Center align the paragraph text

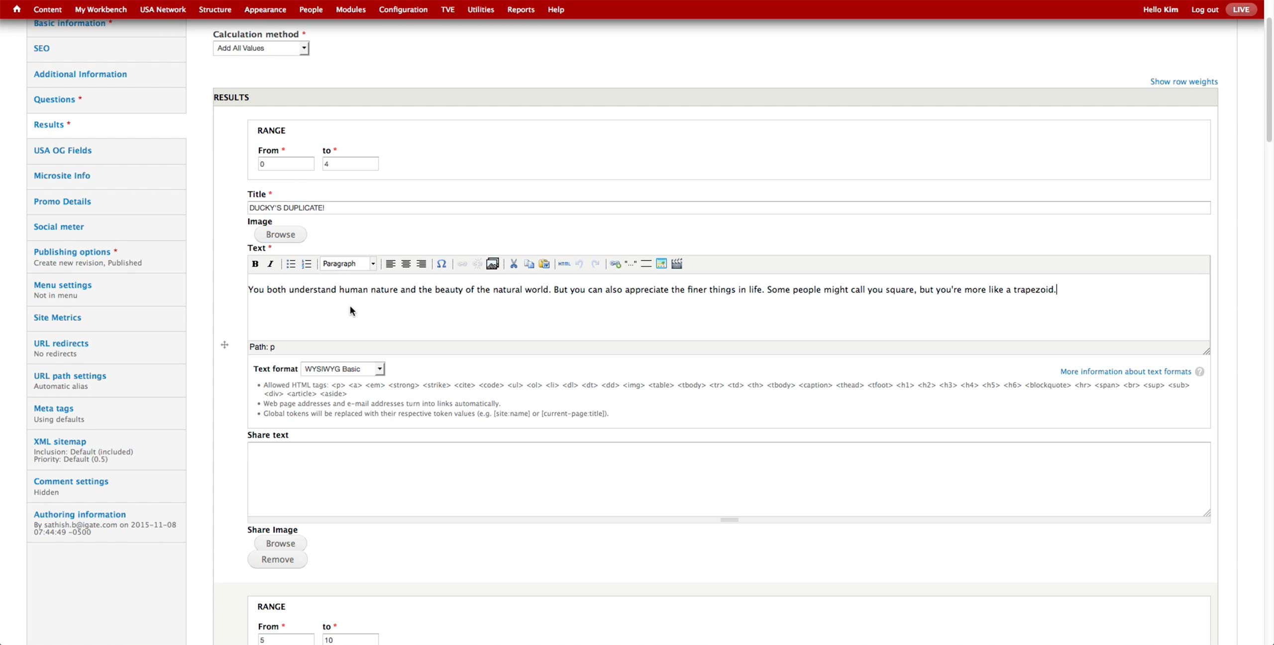[x=406, y=264]
